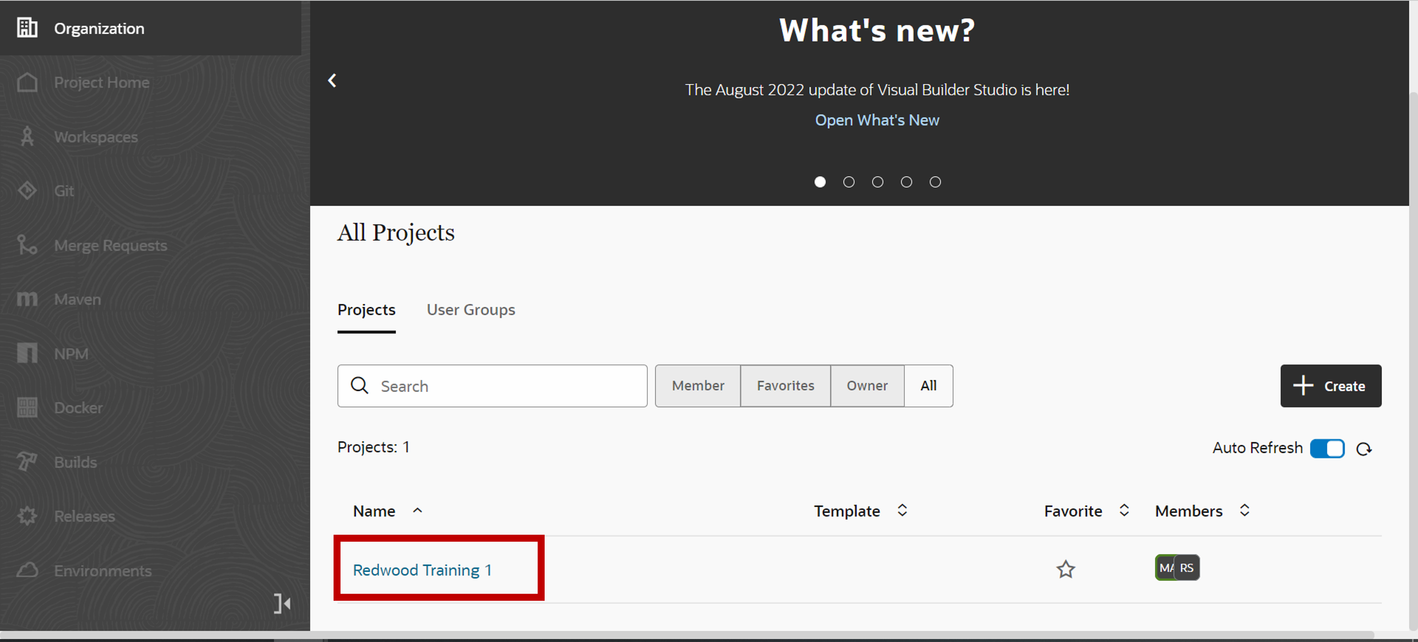Click the Search projects field
1418x642 pixels.
click(x=492, y=386)
